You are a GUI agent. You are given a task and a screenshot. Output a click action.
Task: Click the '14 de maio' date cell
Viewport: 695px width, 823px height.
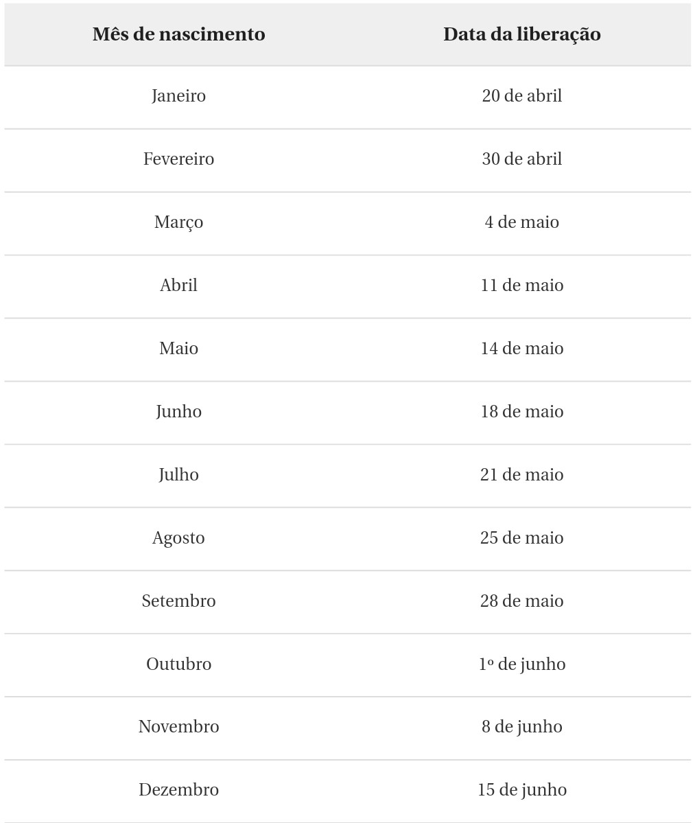pyautogui.click(x=522, y=348)
